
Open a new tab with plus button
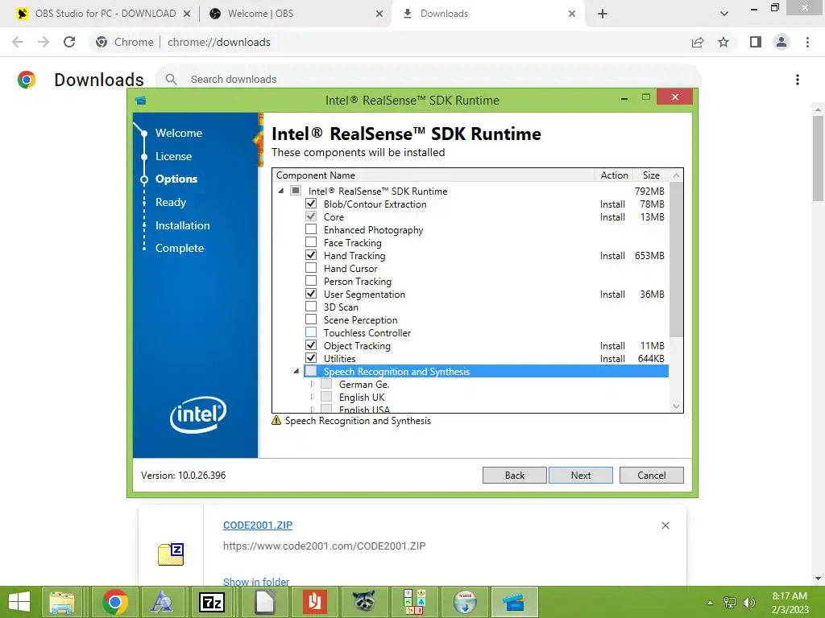point(603,14)
